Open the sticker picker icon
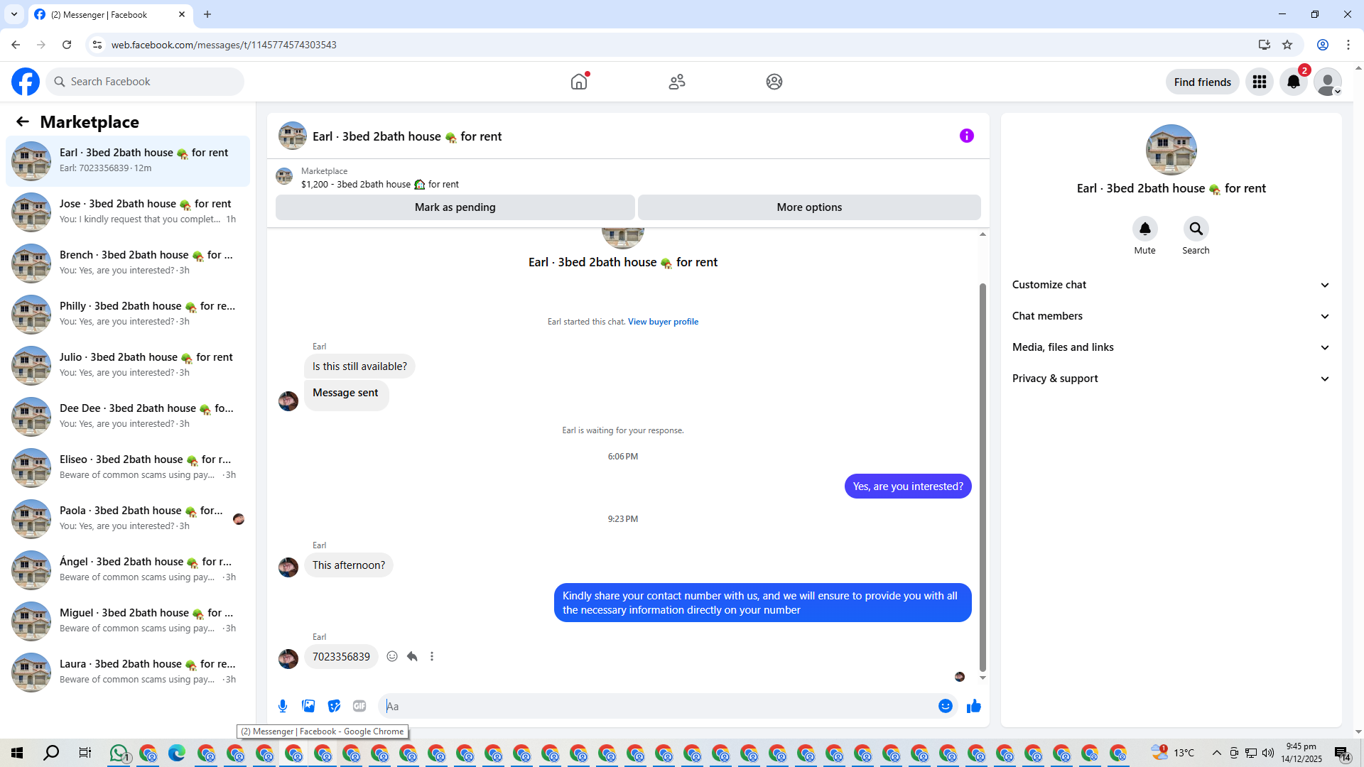 click(x=334, y=706)
